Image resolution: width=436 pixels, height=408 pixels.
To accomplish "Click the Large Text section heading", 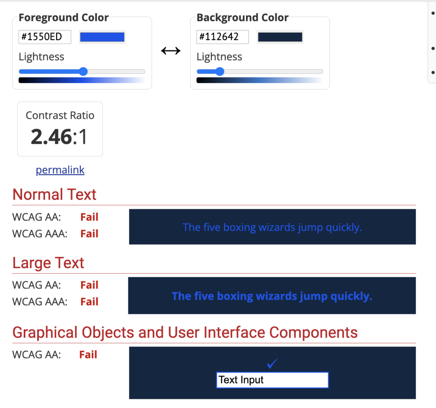I will pyautogui.click(x=48, y=263).
